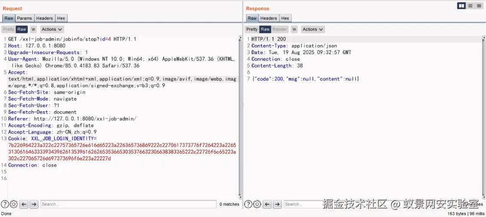Toggle Raw view in Request message editor
The image size is (486, 217).
click(x=22, y=29)
